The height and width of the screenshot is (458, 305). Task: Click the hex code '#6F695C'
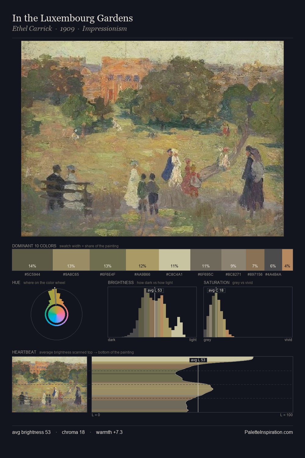pyautogui.click(x=206, y=274)
